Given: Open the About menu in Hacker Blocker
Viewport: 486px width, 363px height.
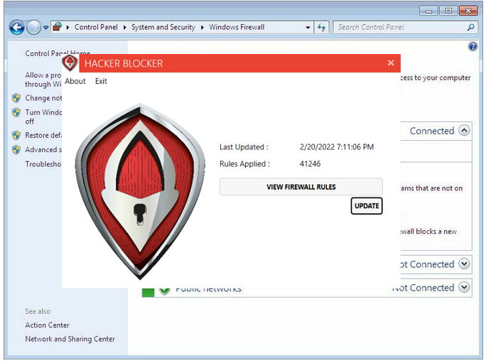Looking at the screenshot, I should [75, 81].
